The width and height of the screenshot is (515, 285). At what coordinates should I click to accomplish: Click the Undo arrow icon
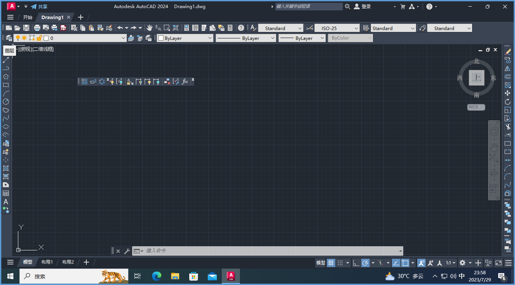tap(120, 28)
